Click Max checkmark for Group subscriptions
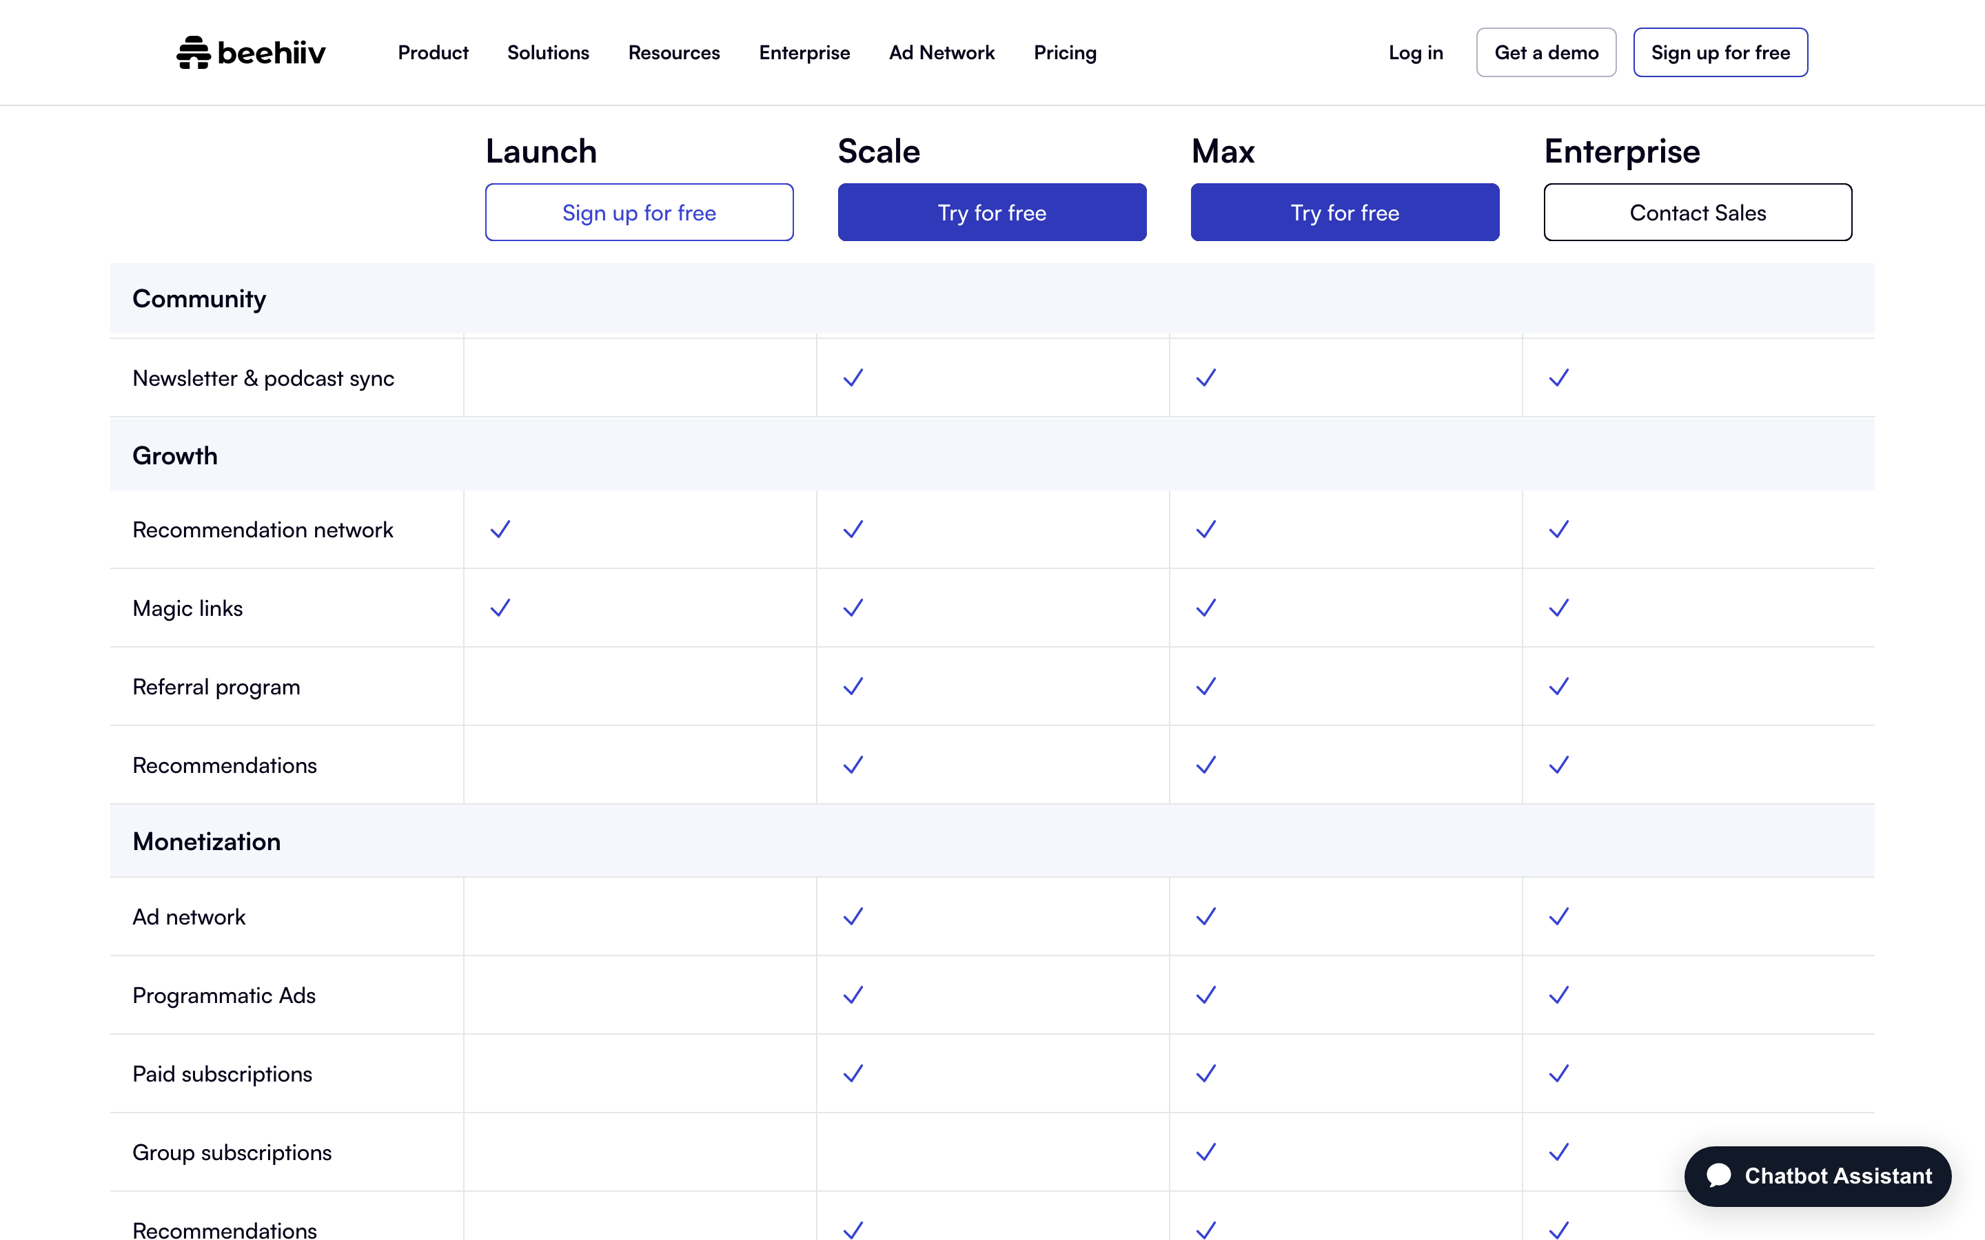Image resolution: width=1985 pixels, height=1240 pixels. pos(1205,1153)
